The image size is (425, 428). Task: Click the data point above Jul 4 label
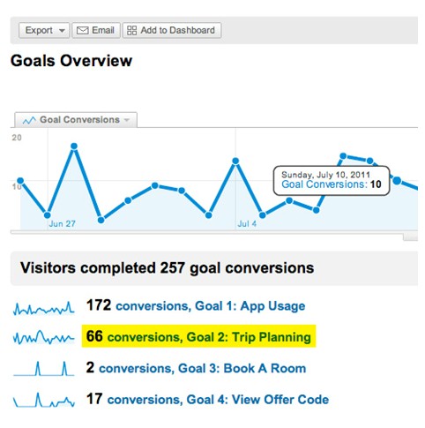(x=235, y=161)
